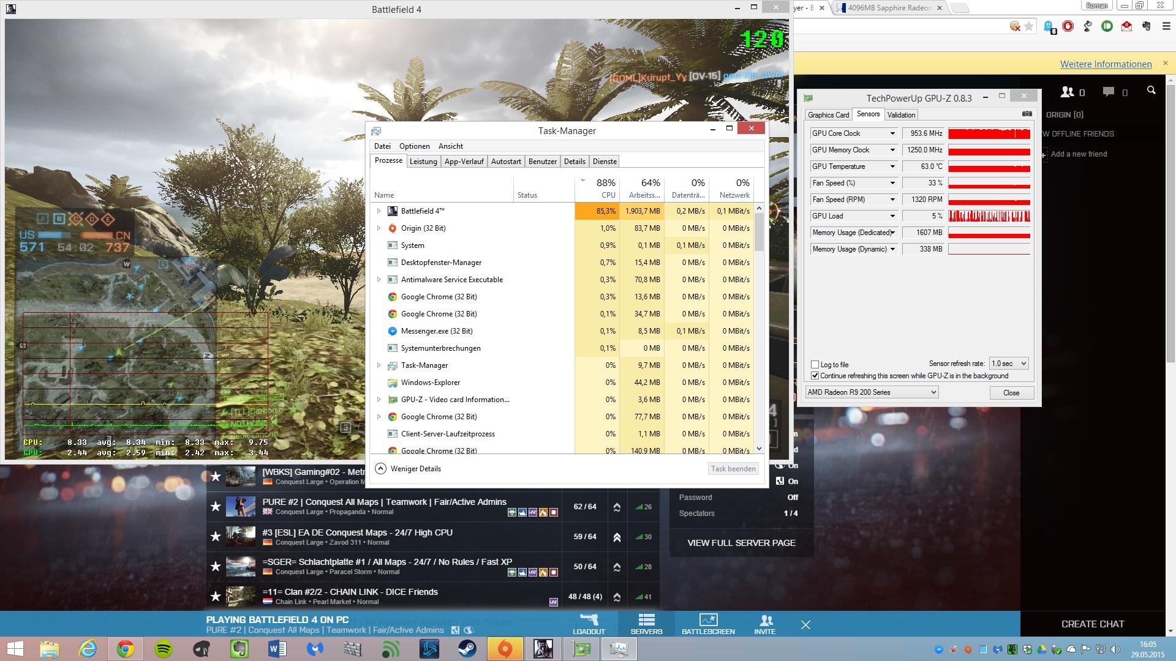Click the GPU Load sensor graph

989,216
